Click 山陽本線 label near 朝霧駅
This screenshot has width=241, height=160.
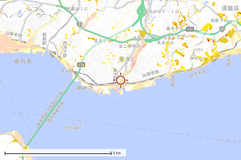click(x=14, y=34)
